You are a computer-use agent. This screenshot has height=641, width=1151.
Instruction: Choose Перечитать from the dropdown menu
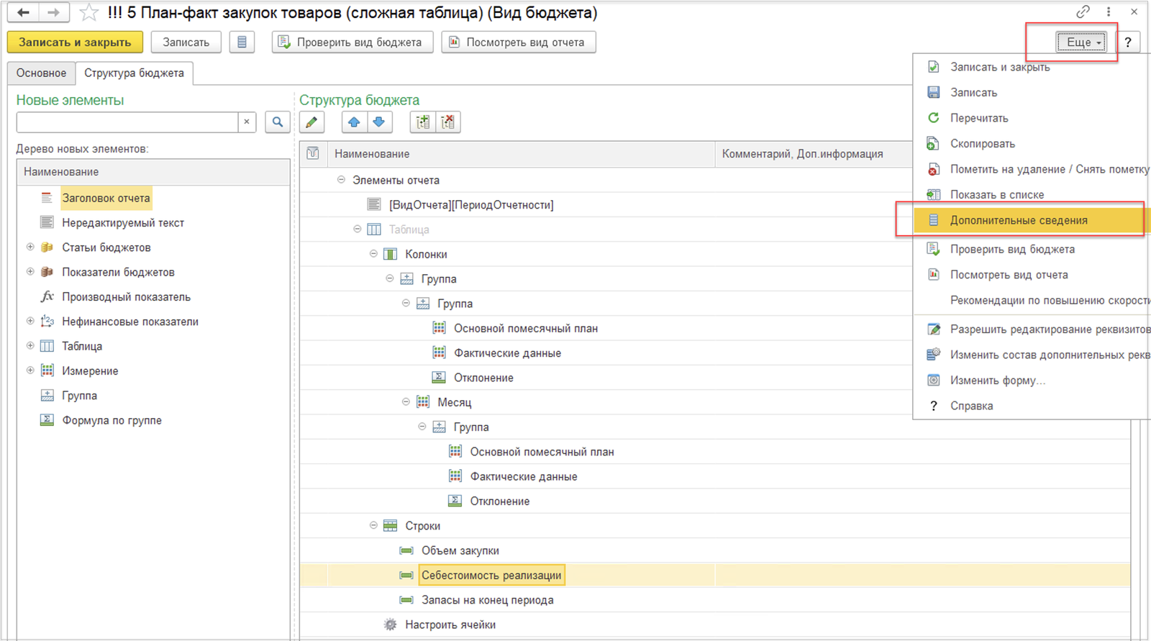978,118
